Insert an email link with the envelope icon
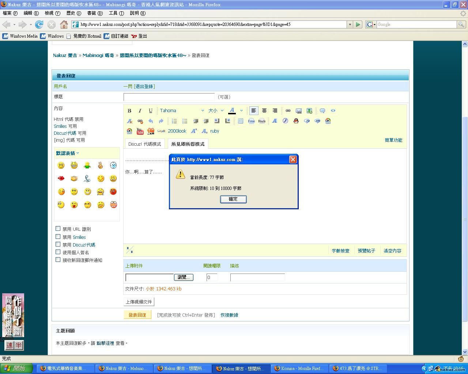Screen dimensions: 468x374 (x=298, y=111)
